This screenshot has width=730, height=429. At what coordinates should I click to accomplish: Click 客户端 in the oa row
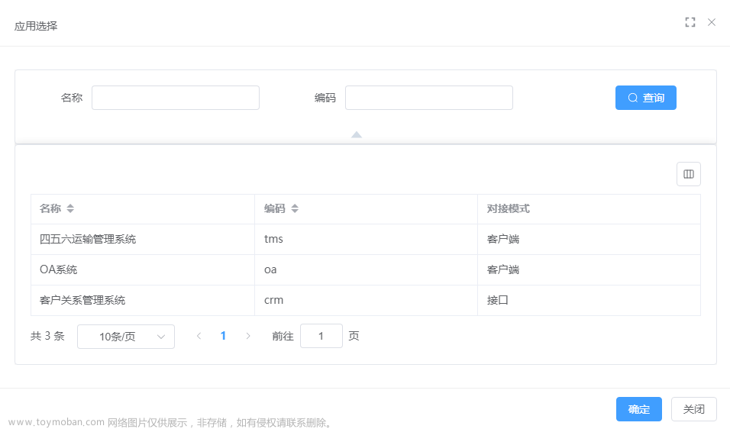coord(502,269)
